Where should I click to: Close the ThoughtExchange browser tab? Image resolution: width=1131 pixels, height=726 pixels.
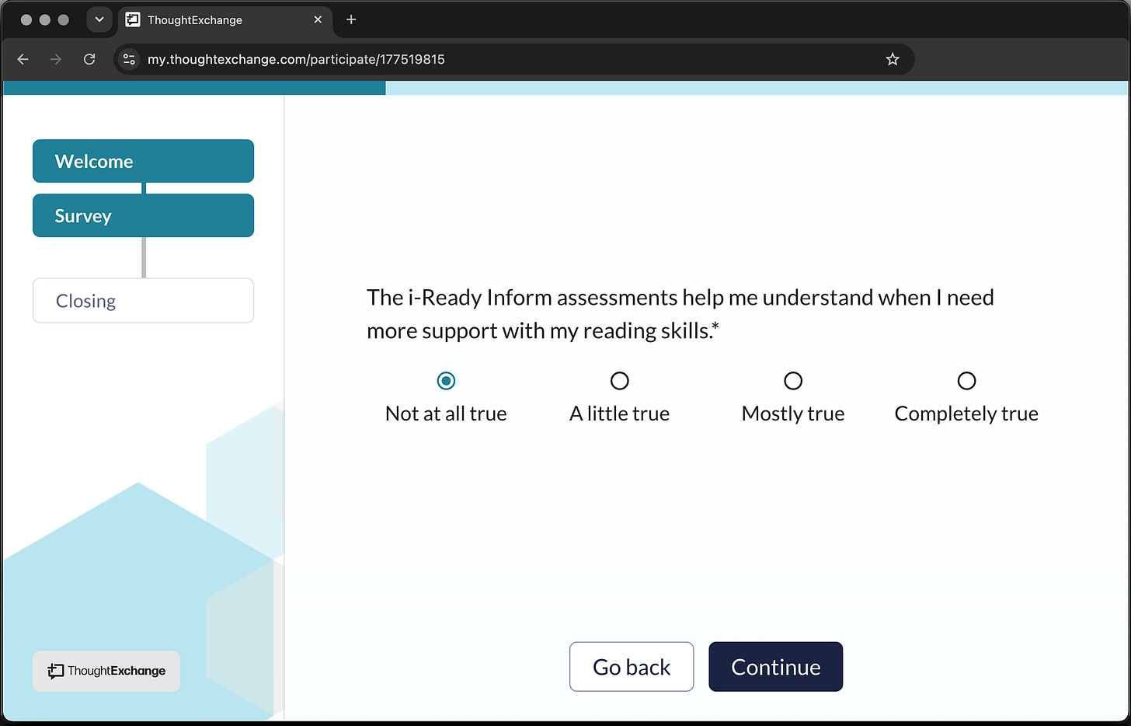tap(318, 19)
